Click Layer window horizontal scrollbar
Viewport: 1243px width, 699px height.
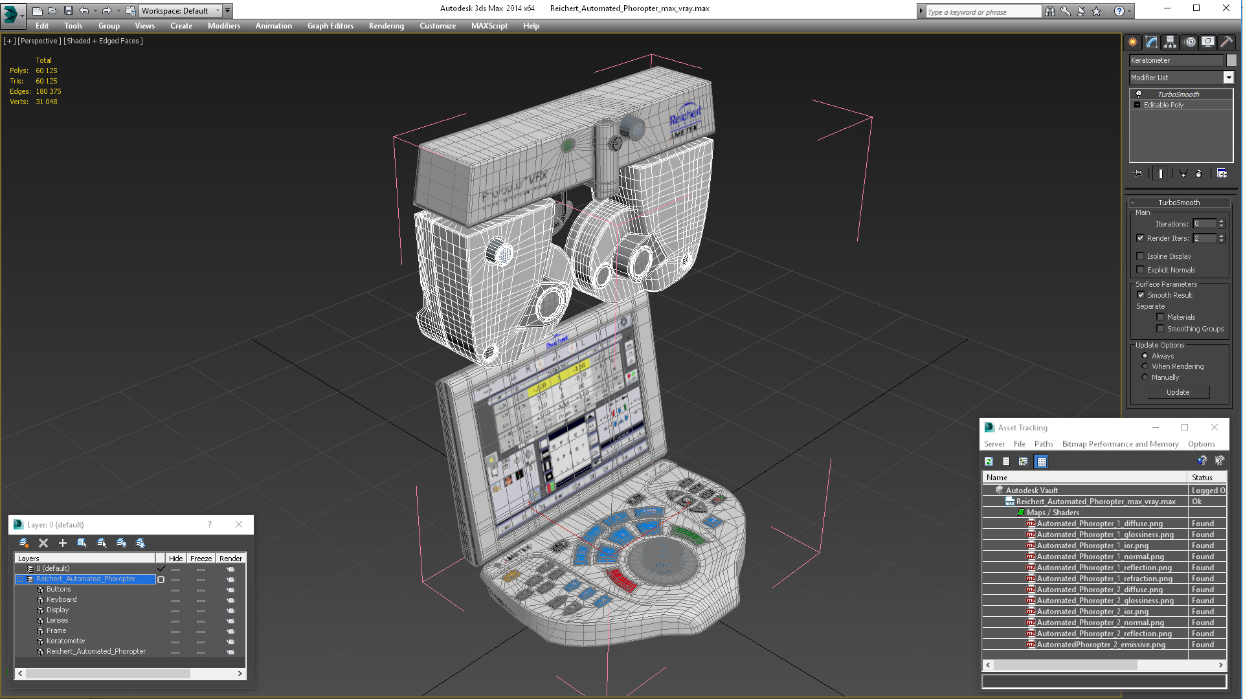click(x=129, y=674)
